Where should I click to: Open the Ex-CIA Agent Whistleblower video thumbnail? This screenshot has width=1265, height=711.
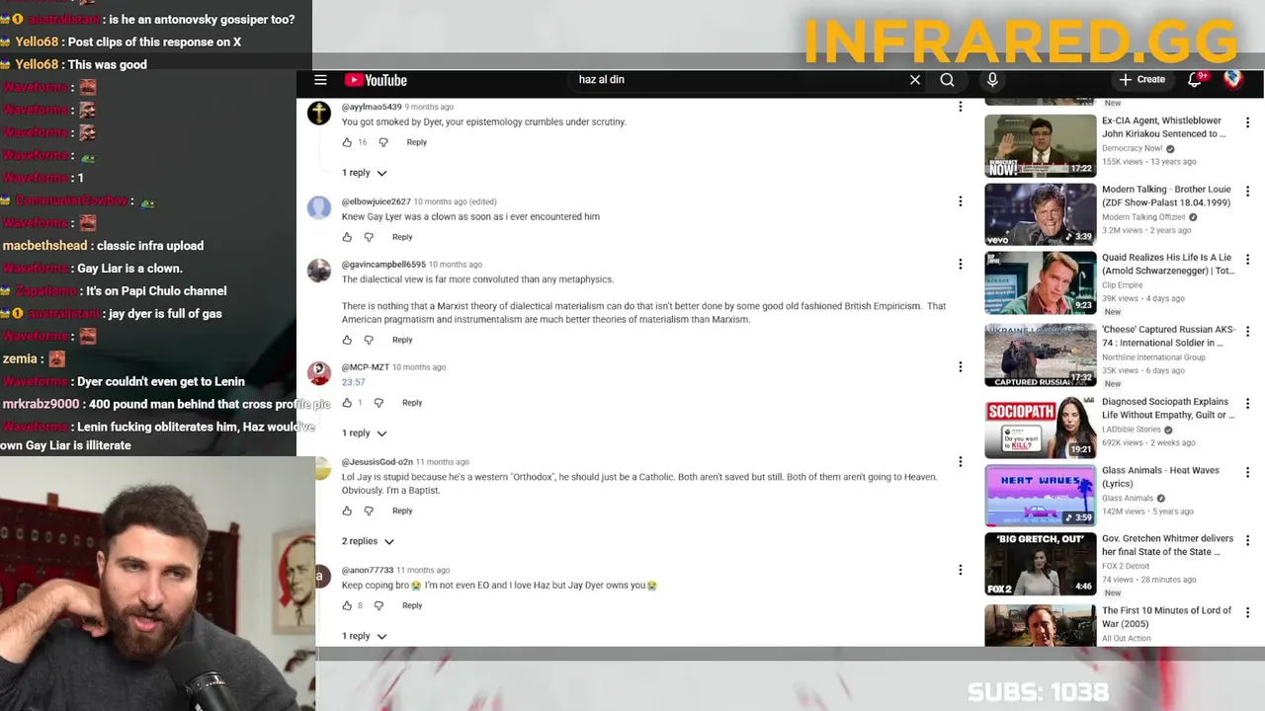tap(1040, 145)
